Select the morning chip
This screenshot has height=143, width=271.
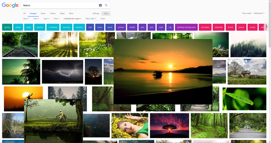coord(66,27)
